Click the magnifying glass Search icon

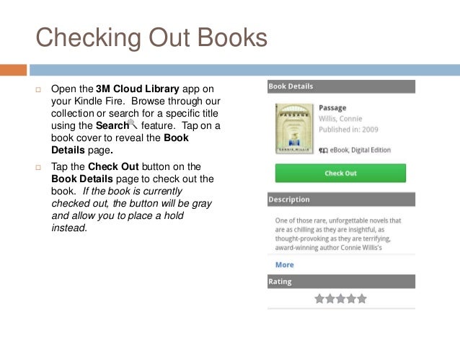tap(133, 124)
